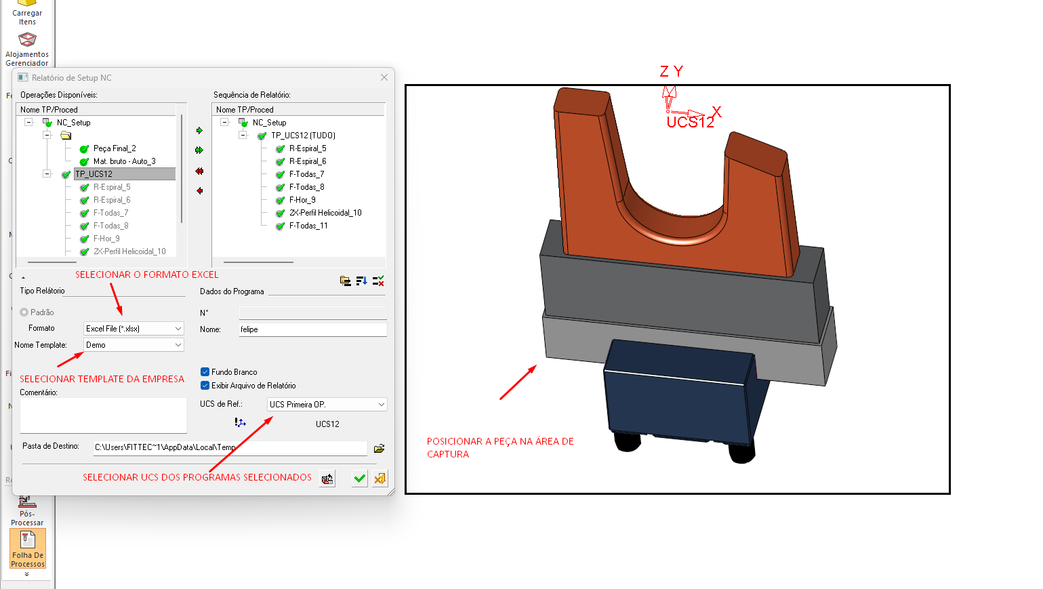The height and width of the screenshot is (589, 1043).
Task: Click horizontal scrollbar of report sequence list
Action: point(258,262)
